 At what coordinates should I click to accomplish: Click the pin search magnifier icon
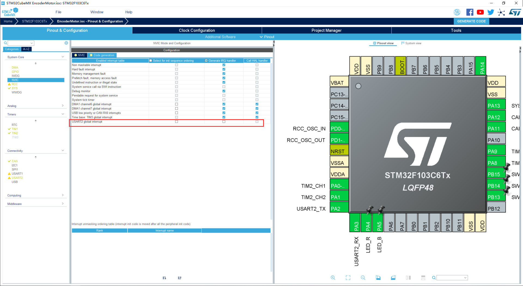(434, 278)
